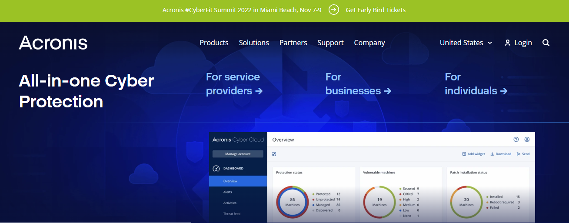This screenshot has height=223, width=569.
Task: Click the Installed legend entry
Action: [x=503, y=197]
